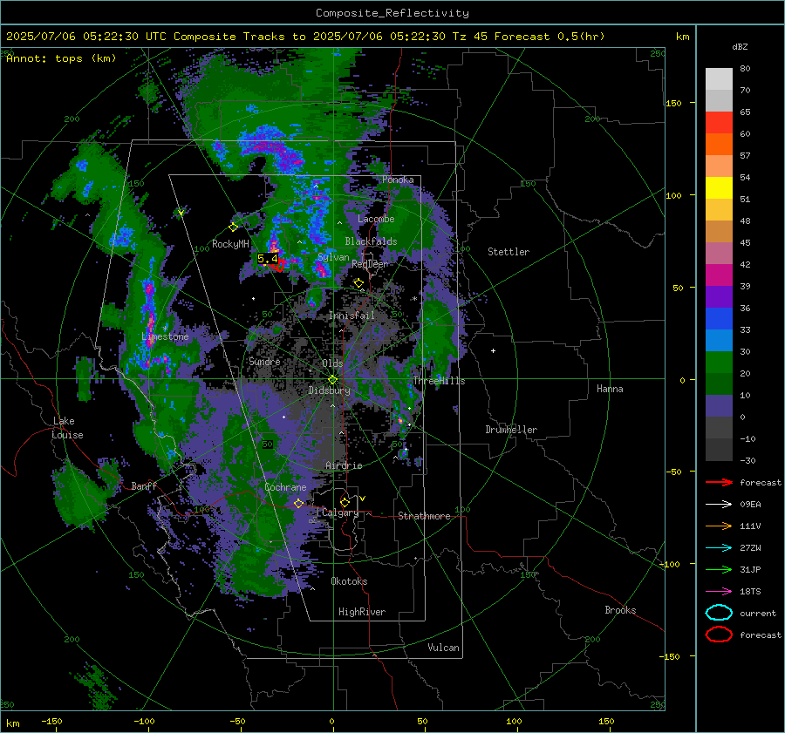
Task: Click the RockyMH label
Action: click(230, 244)
